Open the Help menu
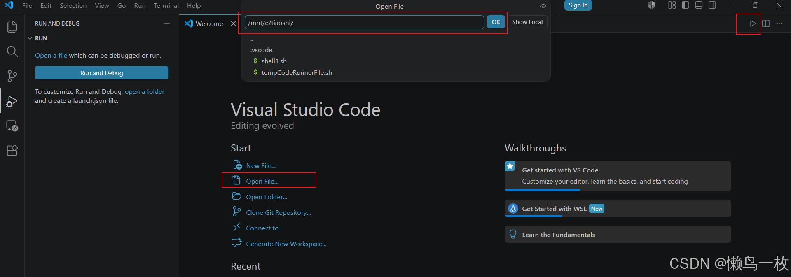This screenshot has height=277, width=791. pos(194,5)
